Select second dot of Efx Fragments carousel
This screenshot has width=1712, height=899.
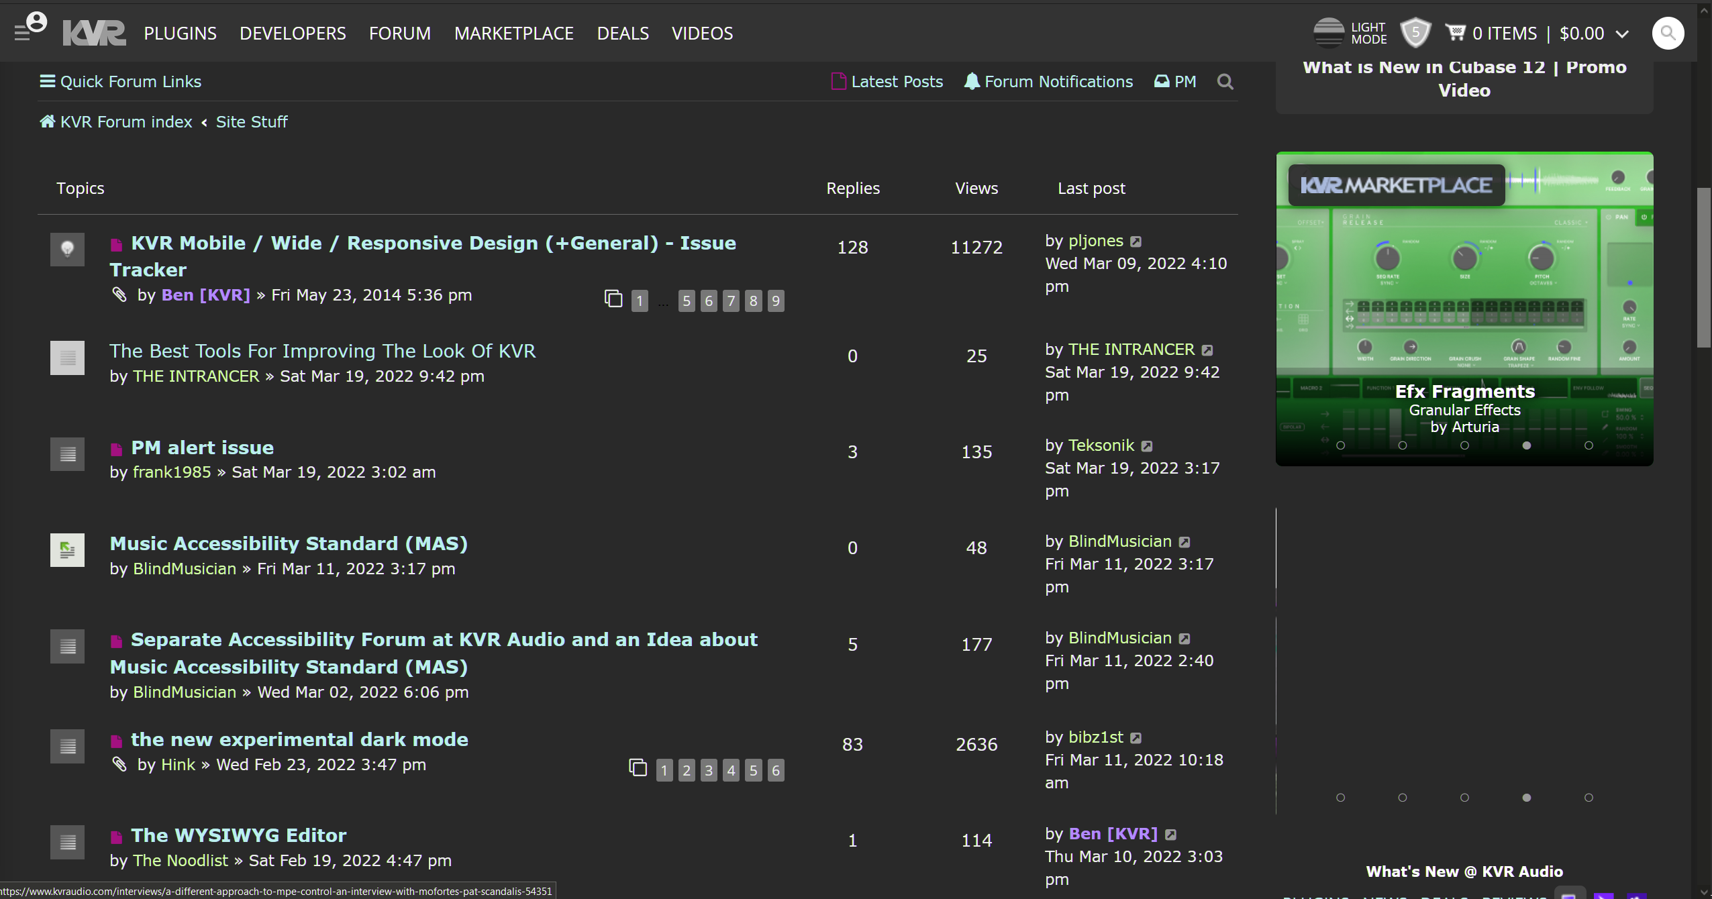point(1402,445)
